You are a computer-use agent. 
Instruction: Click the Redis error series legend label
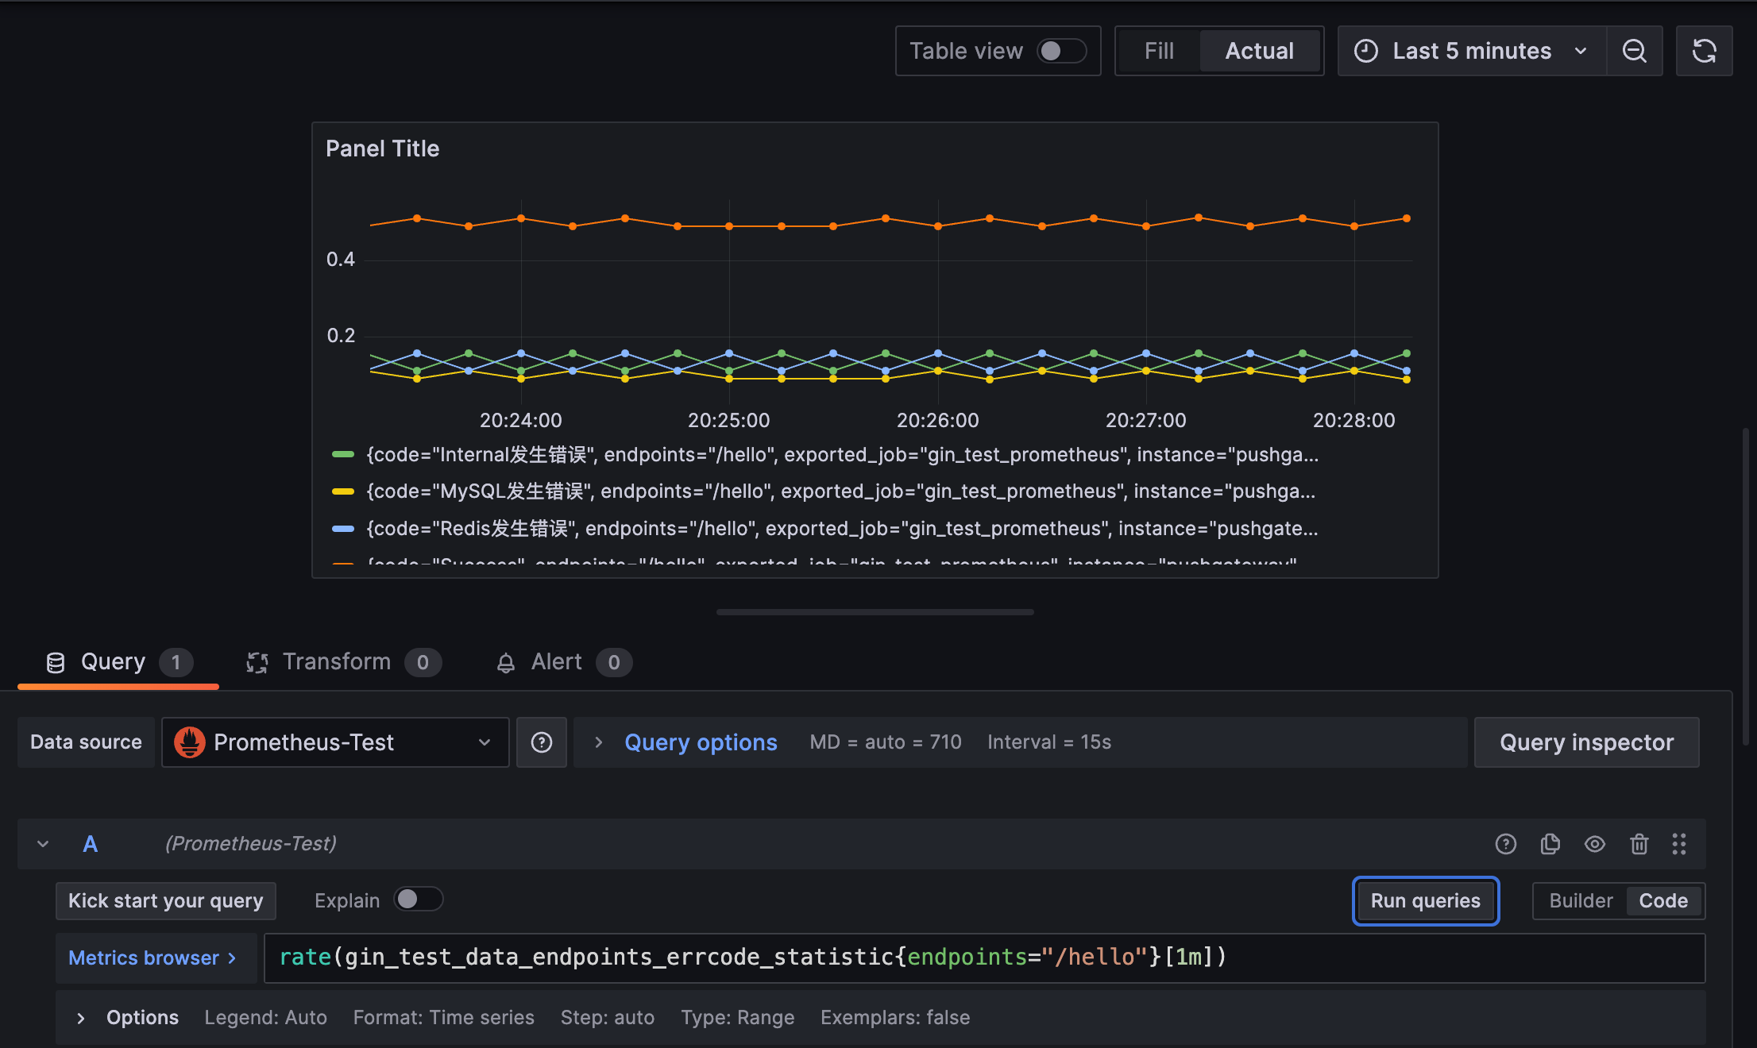click(x=842, y=529)
